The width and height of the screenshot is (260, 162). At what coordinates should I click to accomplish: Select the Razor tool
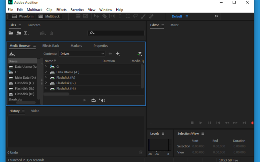click(x=104, y=16)
